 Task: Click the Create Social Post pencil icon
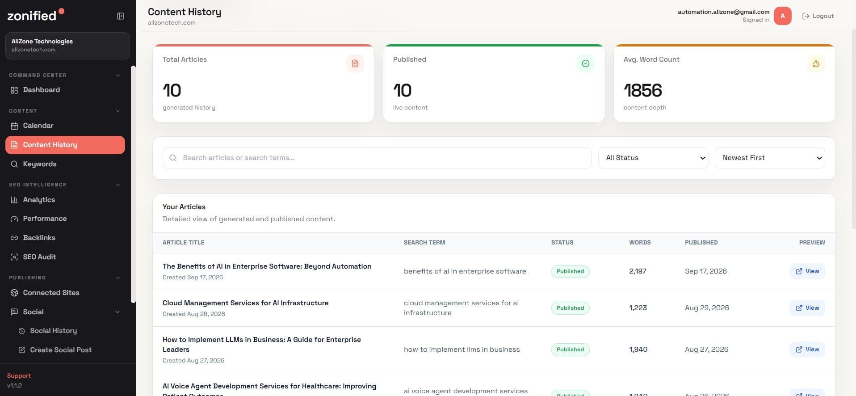coord(21,350)
